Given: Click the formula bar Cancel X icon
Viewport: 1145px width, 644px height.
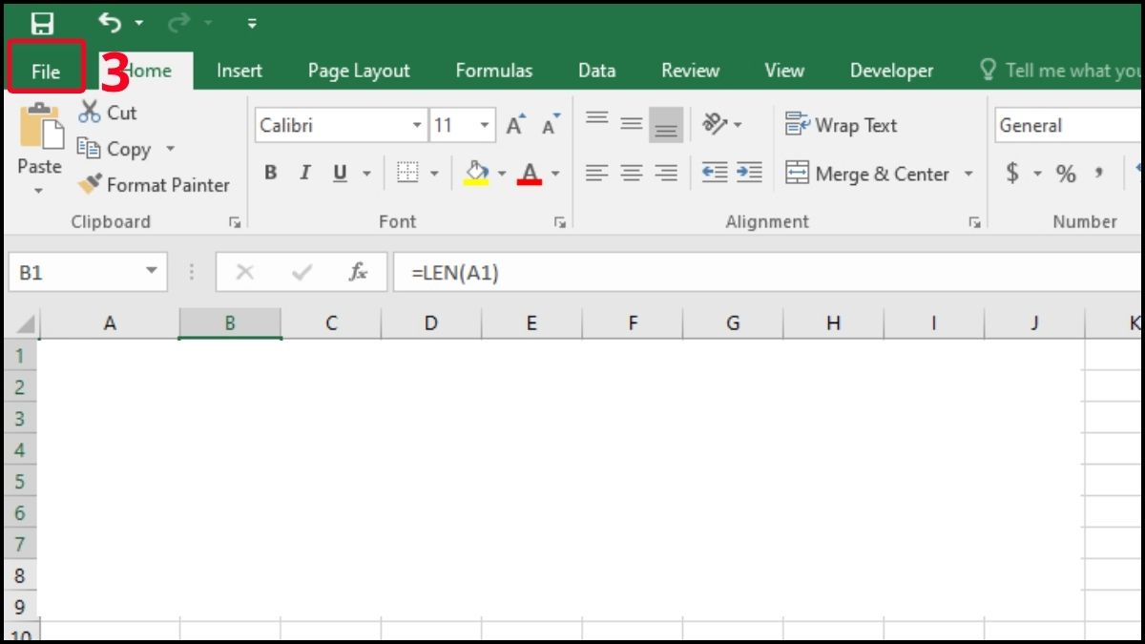Looking at the screenshot, I should click(x=244, y=273).
